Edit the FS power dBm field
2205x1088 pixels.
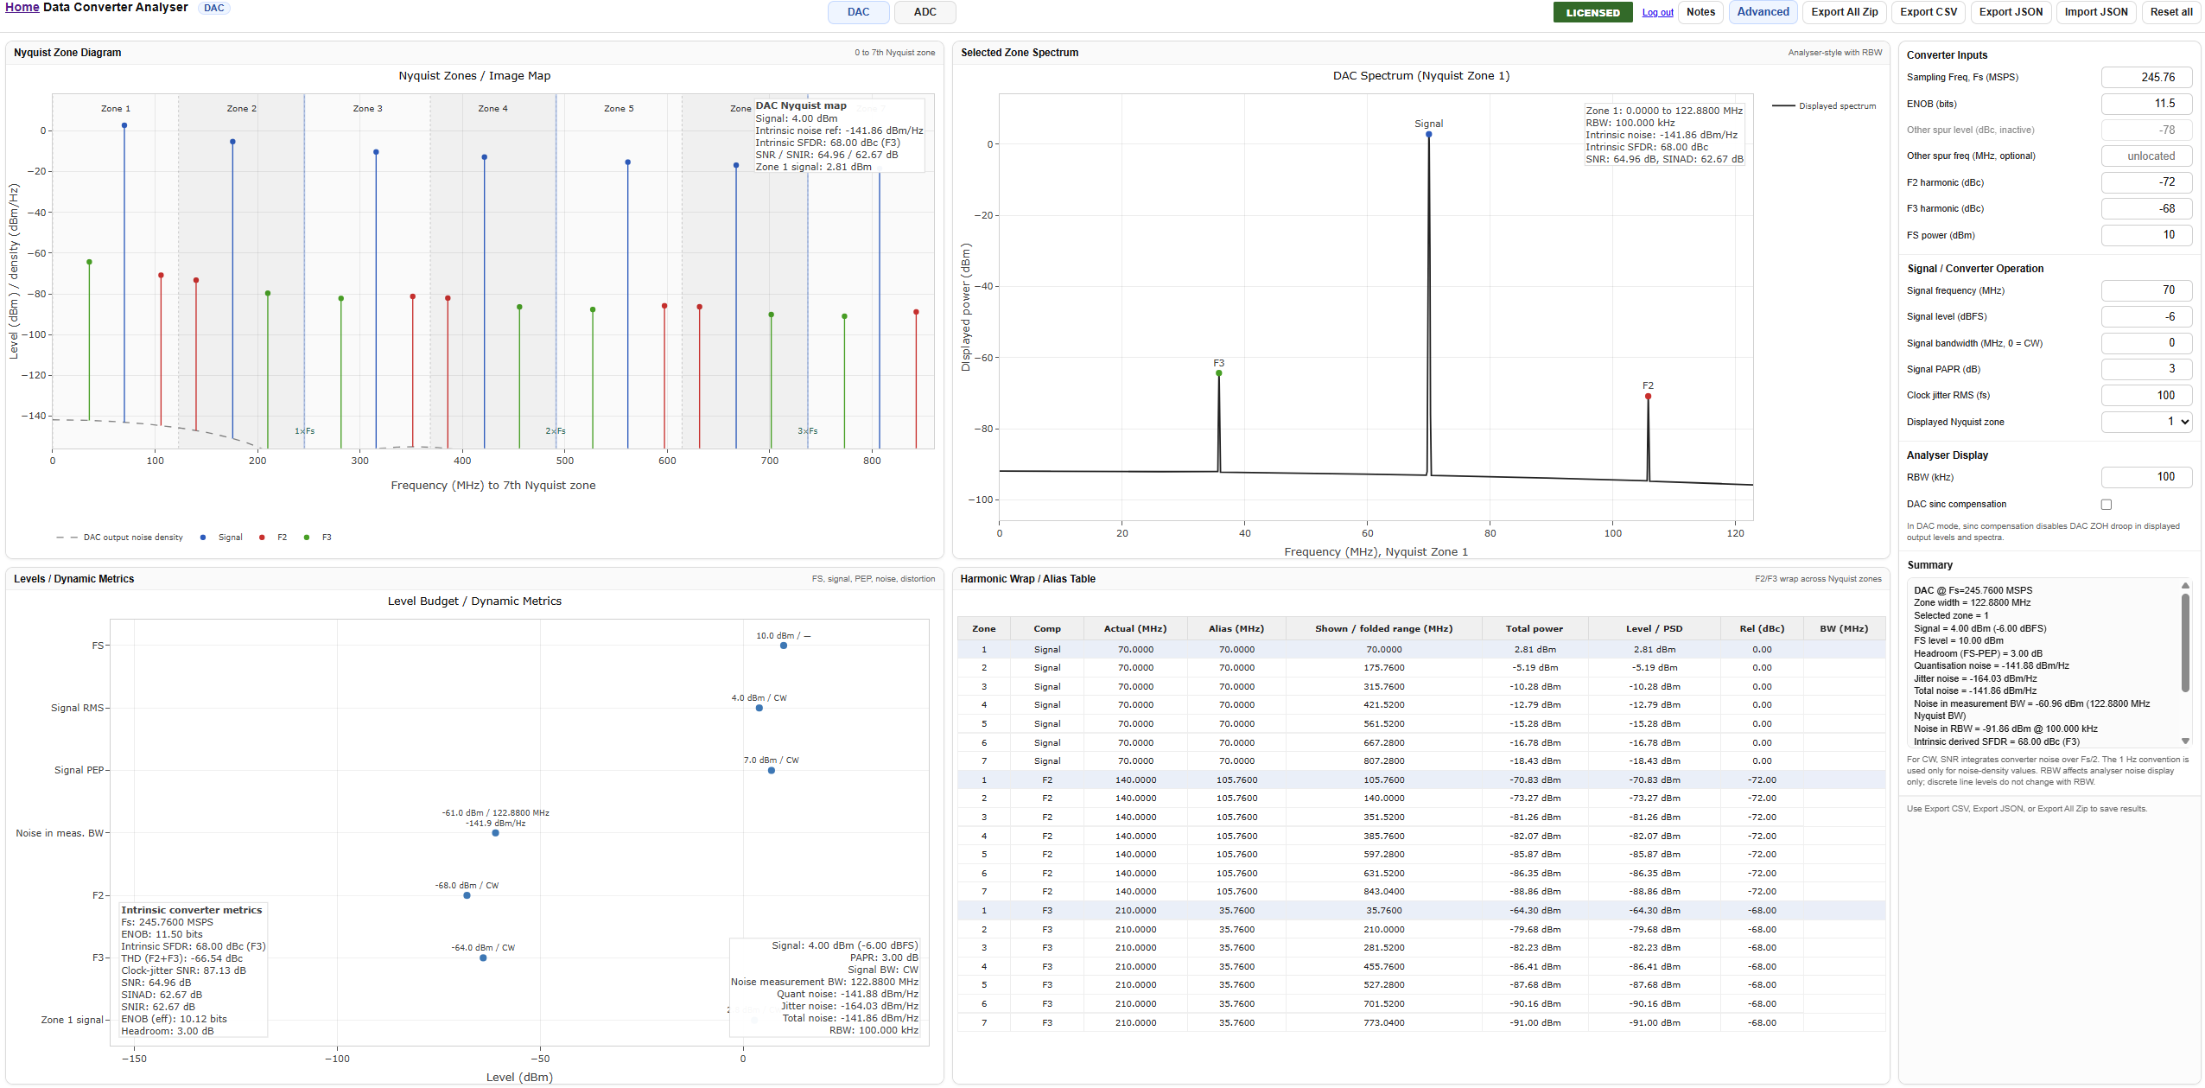pos(2146,235)
